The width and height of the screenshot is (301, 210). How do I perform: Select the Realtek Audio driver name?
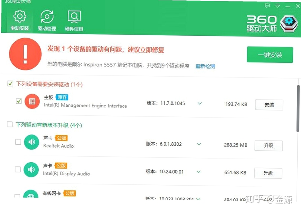click(x=59, y=146)
